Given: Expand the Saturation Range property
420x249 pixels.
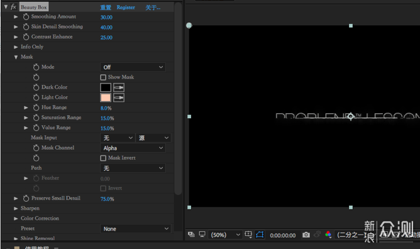Looking at the screenshot, I should click(x=26, y=118).
